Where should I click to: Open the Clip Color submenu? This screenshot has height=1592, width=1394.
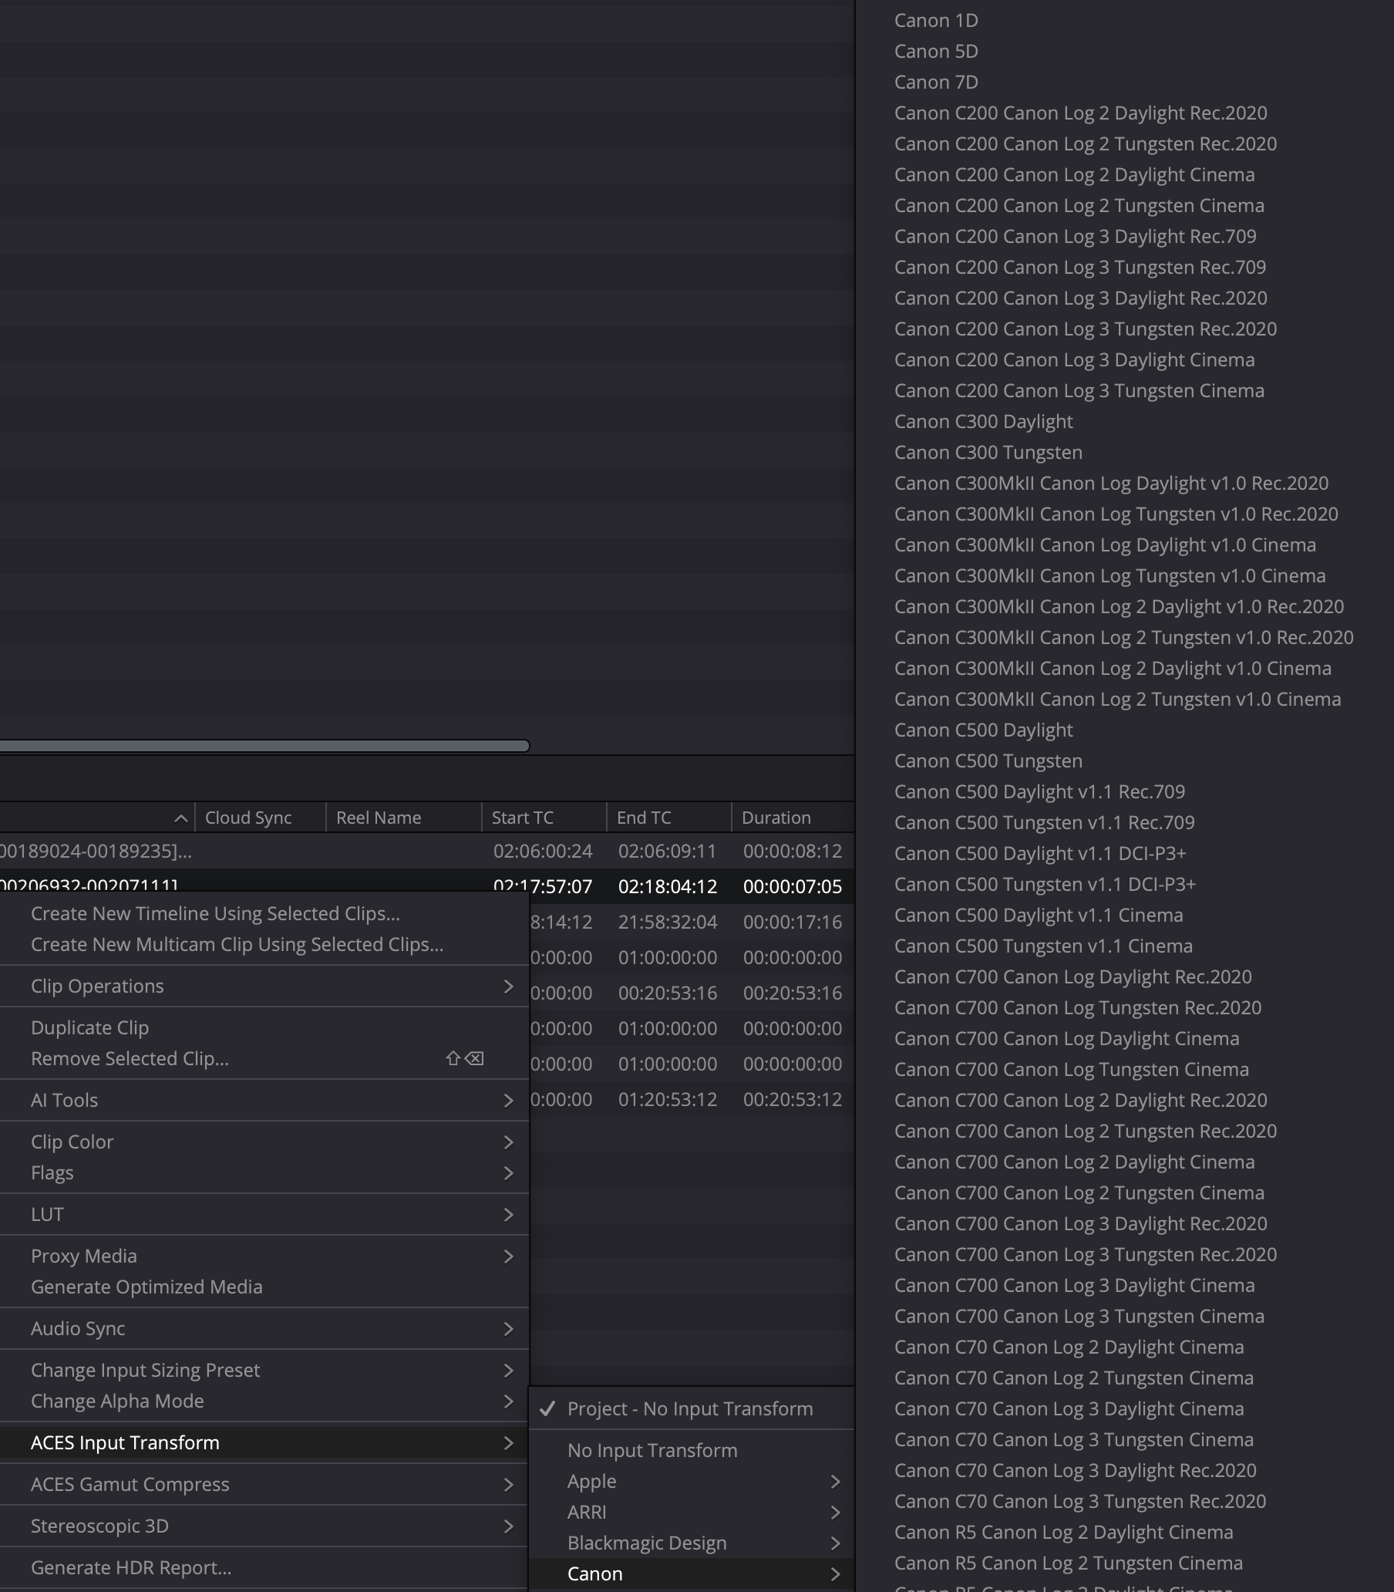(264, 1142)
